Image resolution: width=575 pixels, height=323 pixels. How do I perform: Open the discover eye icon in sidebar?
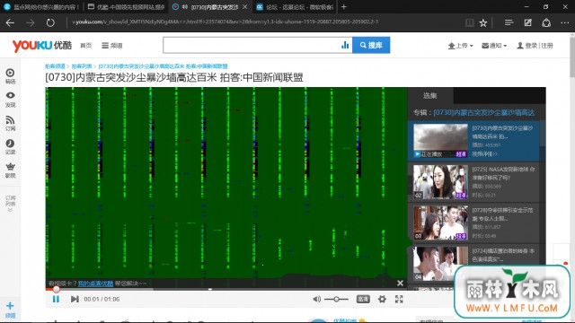(x=10, y=100)
